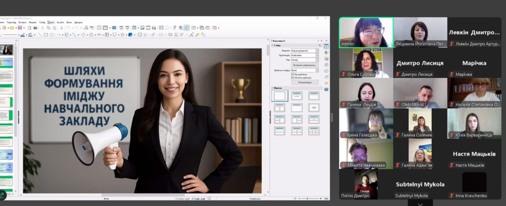Click the Find and Replace magnifier icon

pos(86,28)
